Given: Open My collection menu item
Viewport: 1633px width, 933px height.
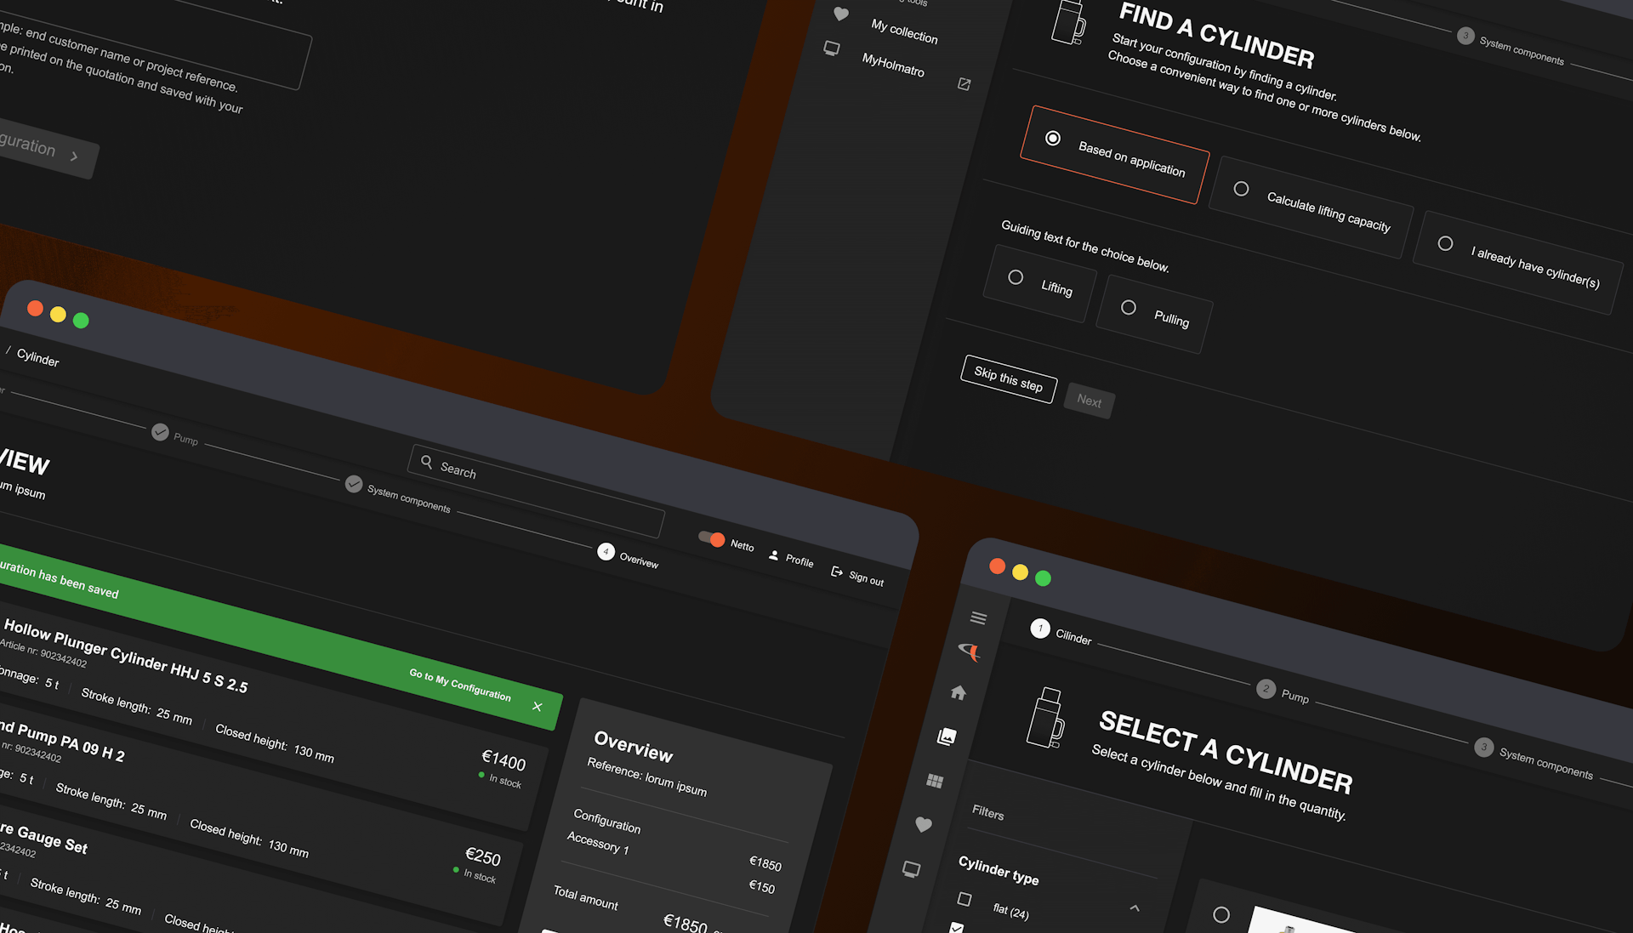Looking at the screenshot, I should pos(903,32).
